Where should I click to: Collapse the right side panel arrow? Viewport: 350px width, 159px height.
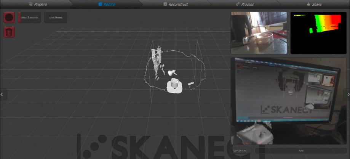click(347, 95)
